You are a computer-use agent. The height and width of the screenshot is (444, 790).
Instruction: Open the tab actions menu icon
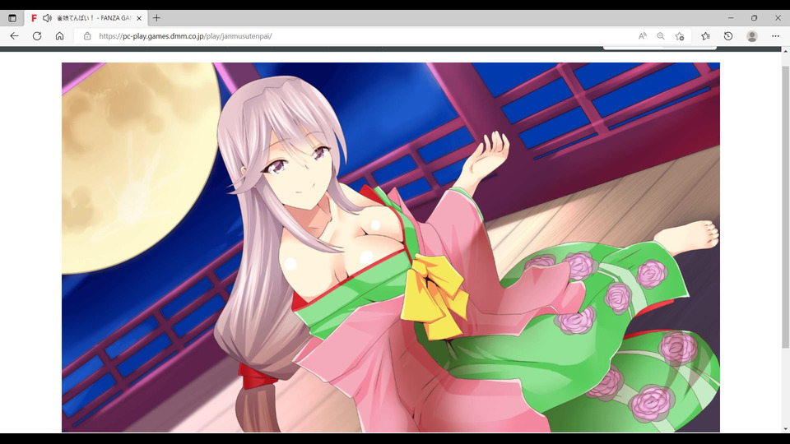12,18
